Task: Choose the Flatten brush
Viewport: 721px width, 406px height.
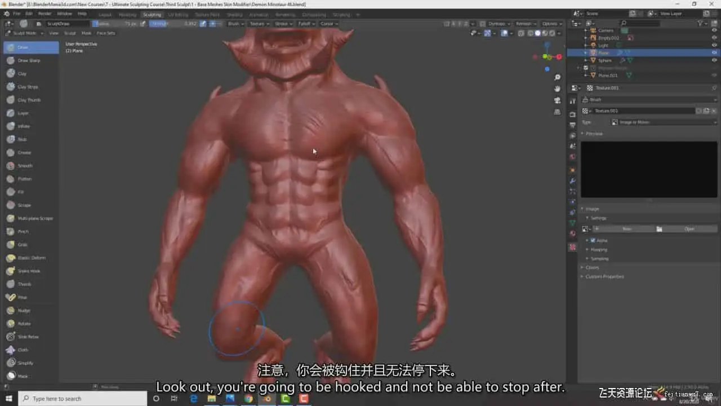Action: click(31, 179)
